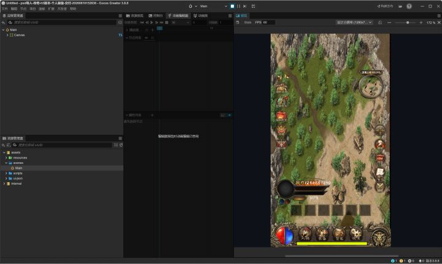Select the Main scene file in assets
442x264 pixels.
61,168
